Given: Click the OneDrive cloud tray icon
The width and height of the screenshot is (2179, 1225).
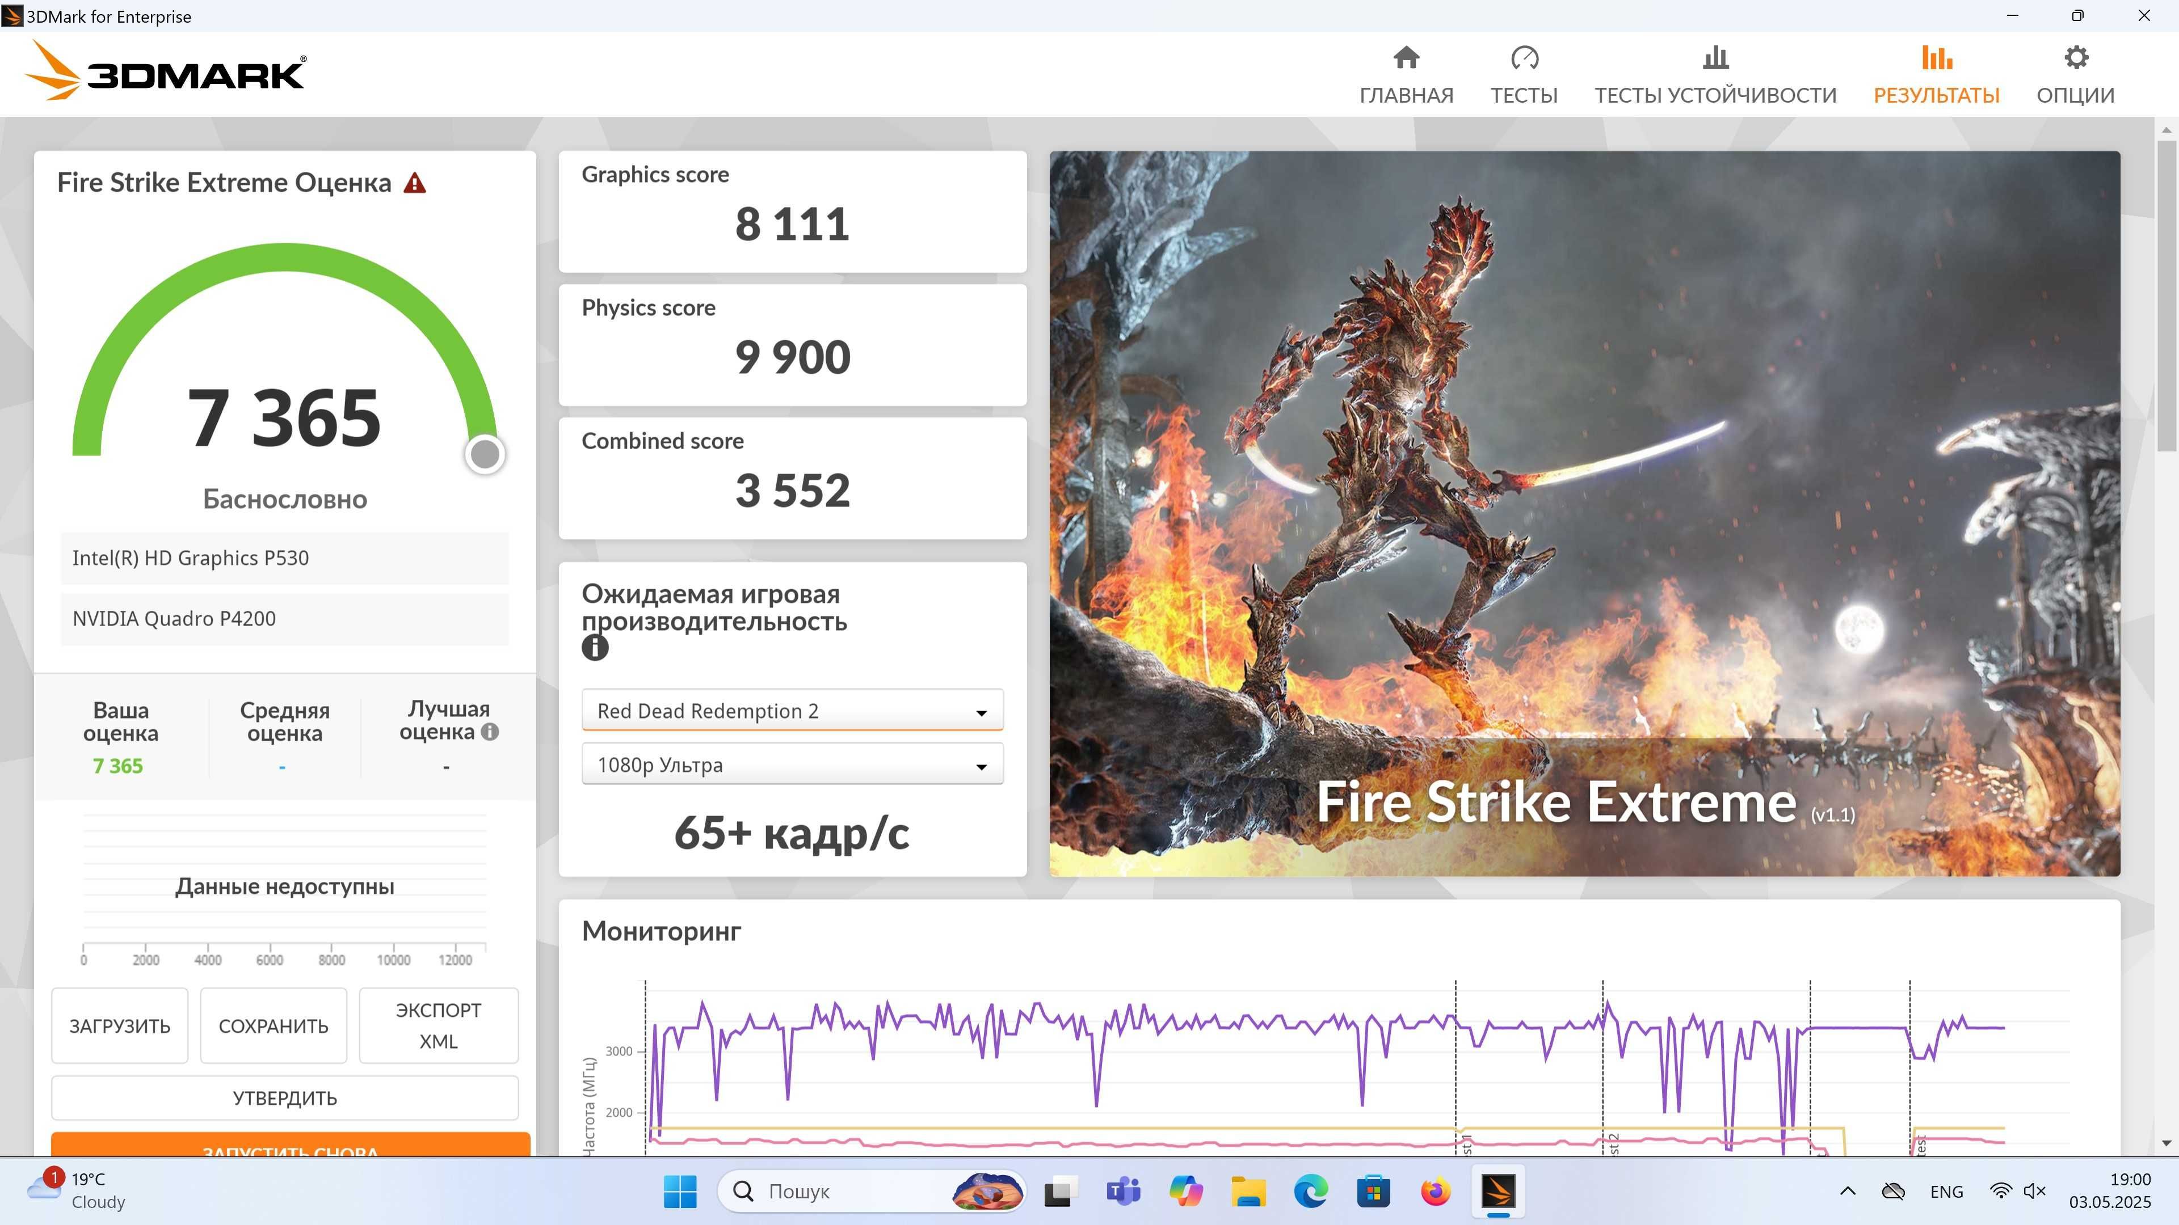Looking at the screenshot, I should click(1893, 1191).
